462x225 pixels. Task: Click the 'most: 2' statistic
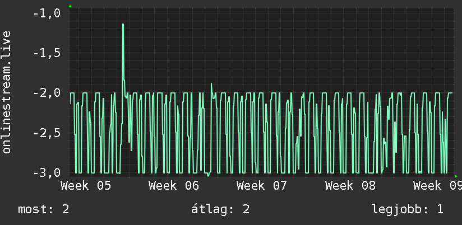pos(44,209)
